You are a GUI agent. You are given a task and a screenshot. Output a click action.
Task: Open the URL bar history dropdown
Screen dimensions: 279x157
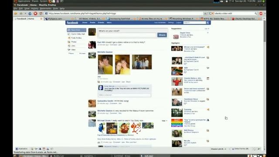(205, 14)
